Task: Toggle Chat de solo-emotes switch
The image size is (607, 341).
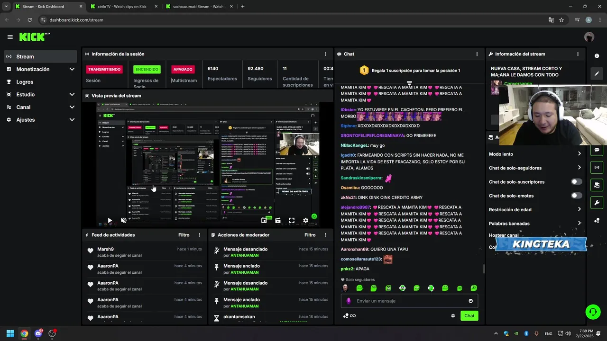Action: (x=576, y=196)
